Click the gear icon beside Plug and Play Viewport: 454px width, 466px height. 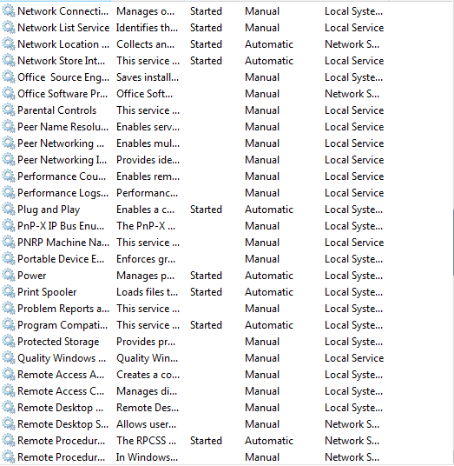[9, 210]
